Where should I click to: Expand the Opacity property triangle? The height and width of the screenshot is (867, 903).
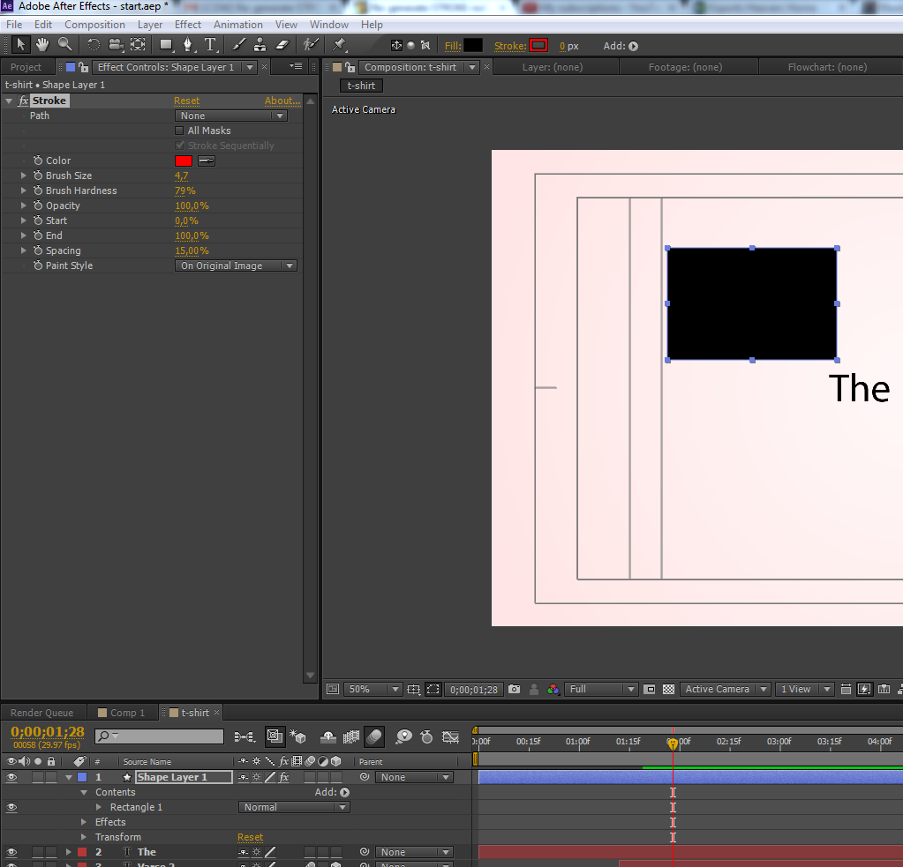23,206
